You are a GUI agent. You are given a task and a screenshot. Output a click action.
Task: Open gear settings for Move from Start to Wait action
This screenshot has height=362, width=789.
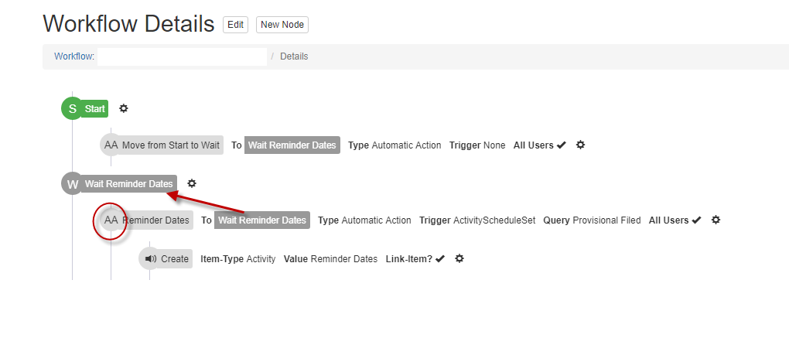point(580,145)
